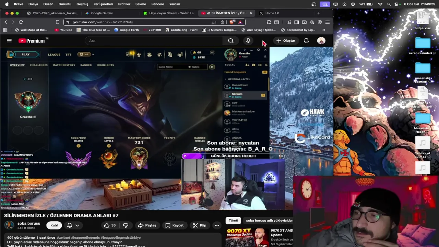Open Brave Rewards triangle icon
439x247 pixels.
pyautogui.click(x=240, y=22)
